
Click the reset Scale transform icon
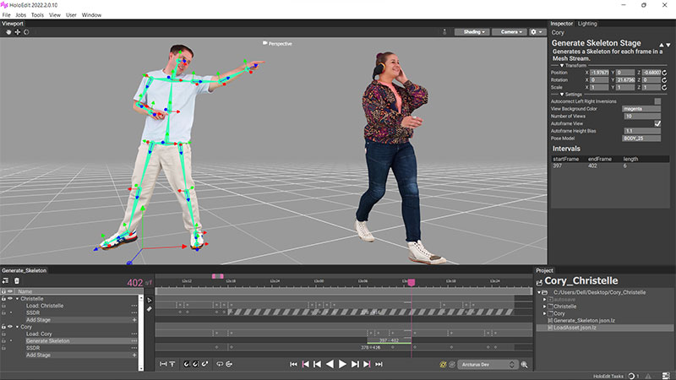coord(663,88)
